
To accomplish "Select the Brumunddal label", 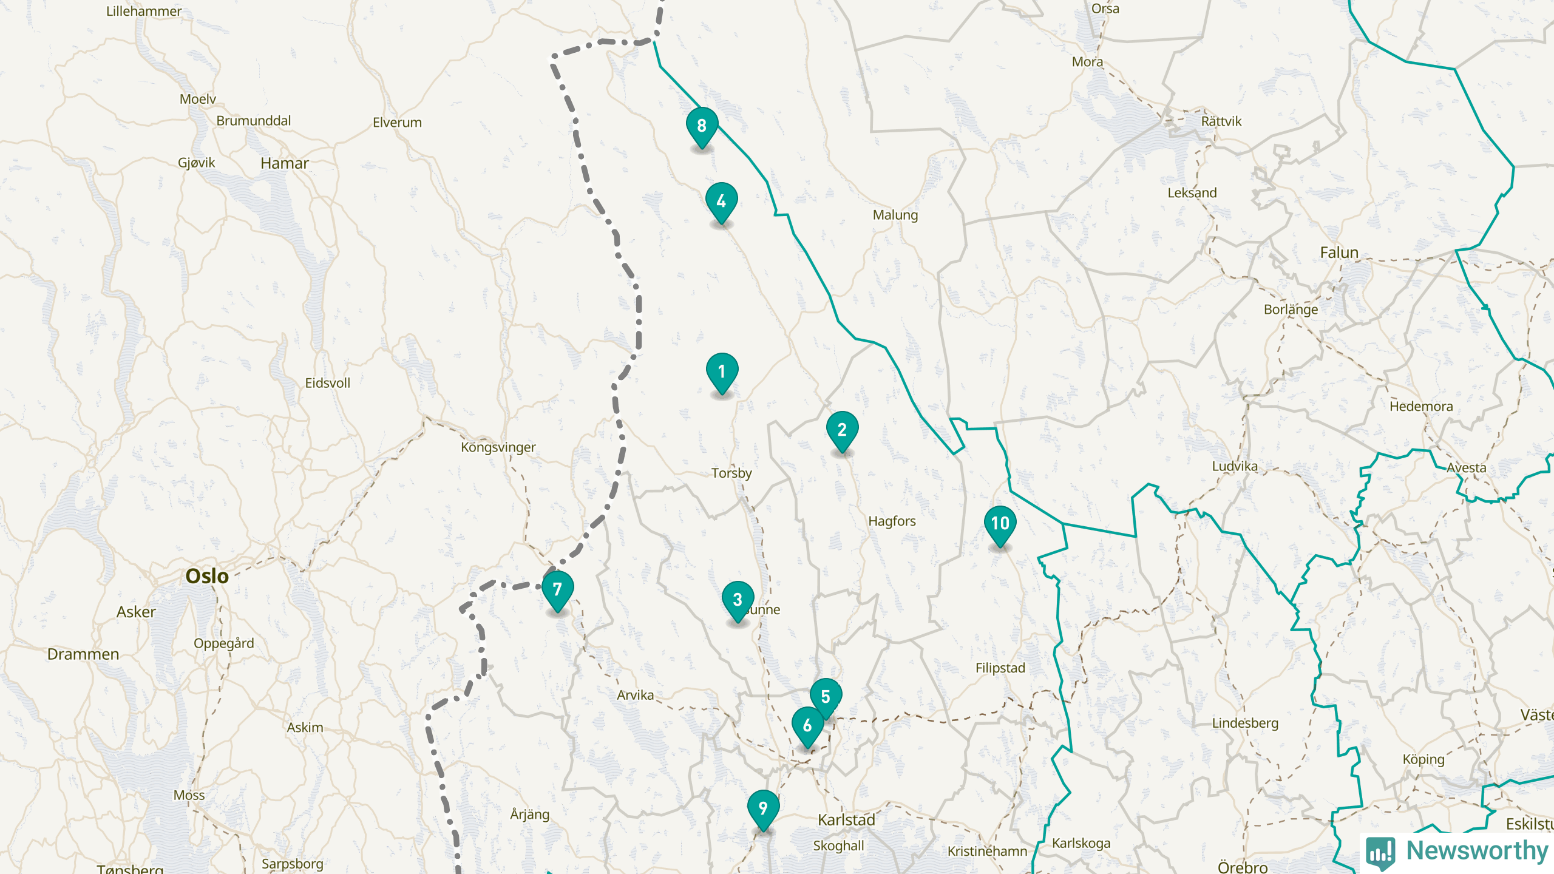I will coord(253,121).
